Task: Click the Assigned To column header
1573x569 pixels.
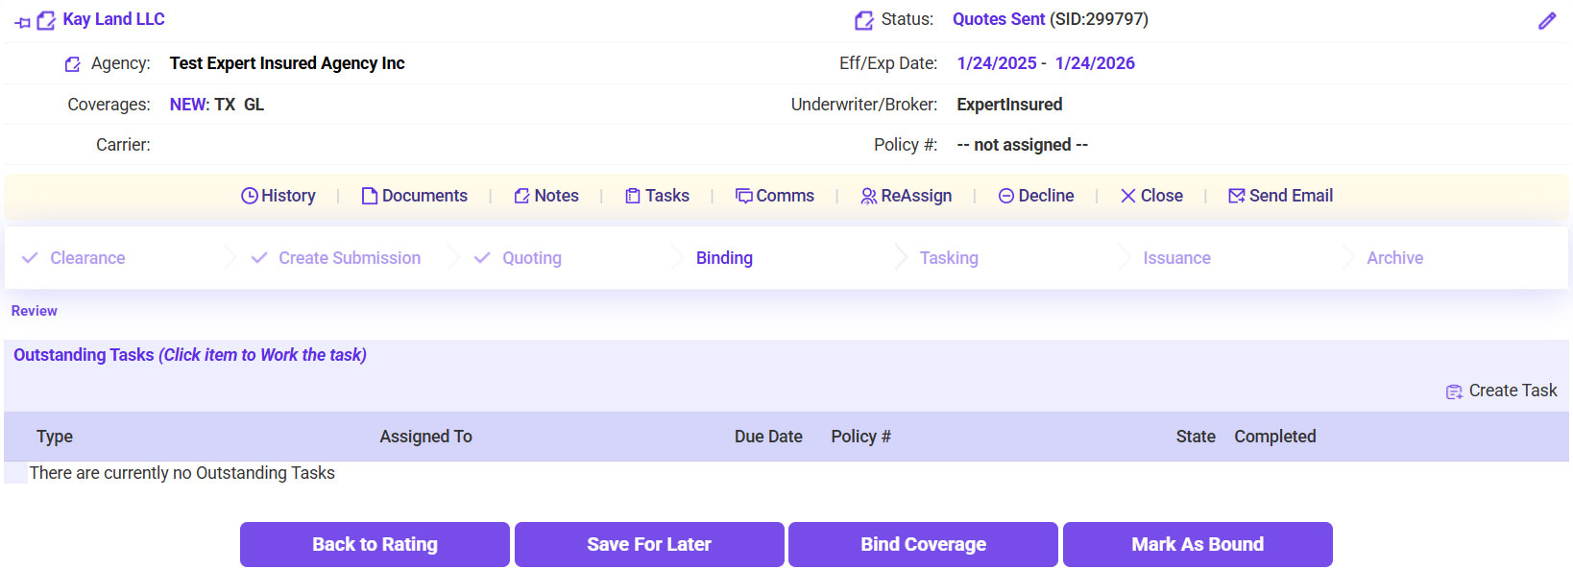Action: click(425, 437)
